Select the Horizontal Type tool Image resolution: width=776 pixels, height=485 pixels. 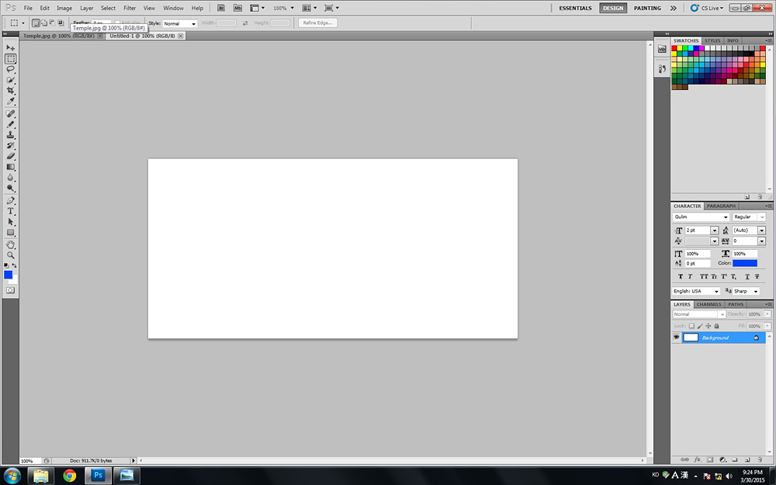[x=11, y=211]
